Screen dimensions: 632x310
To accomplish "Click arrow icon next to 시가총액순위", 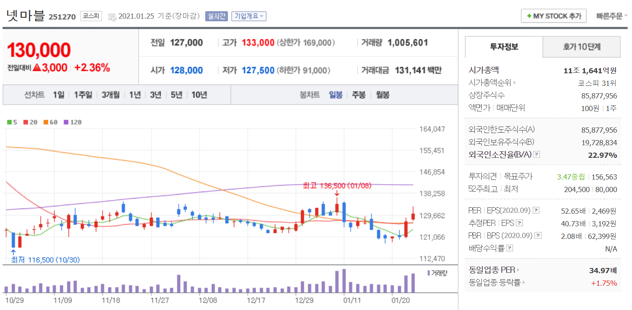I will (515, 83).
